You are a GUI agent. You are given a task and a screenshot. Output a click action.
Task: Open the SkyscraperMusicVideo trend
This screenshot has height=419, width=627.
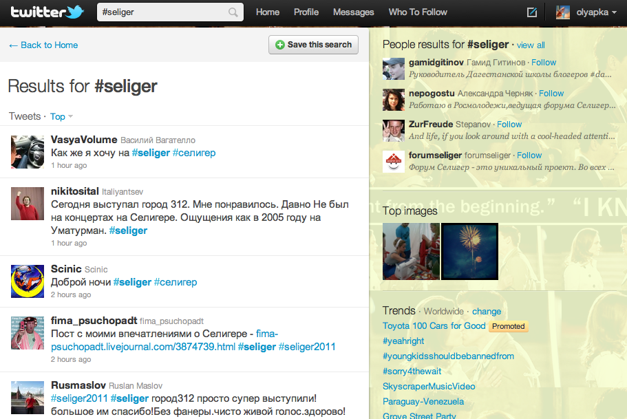point(429,387)
